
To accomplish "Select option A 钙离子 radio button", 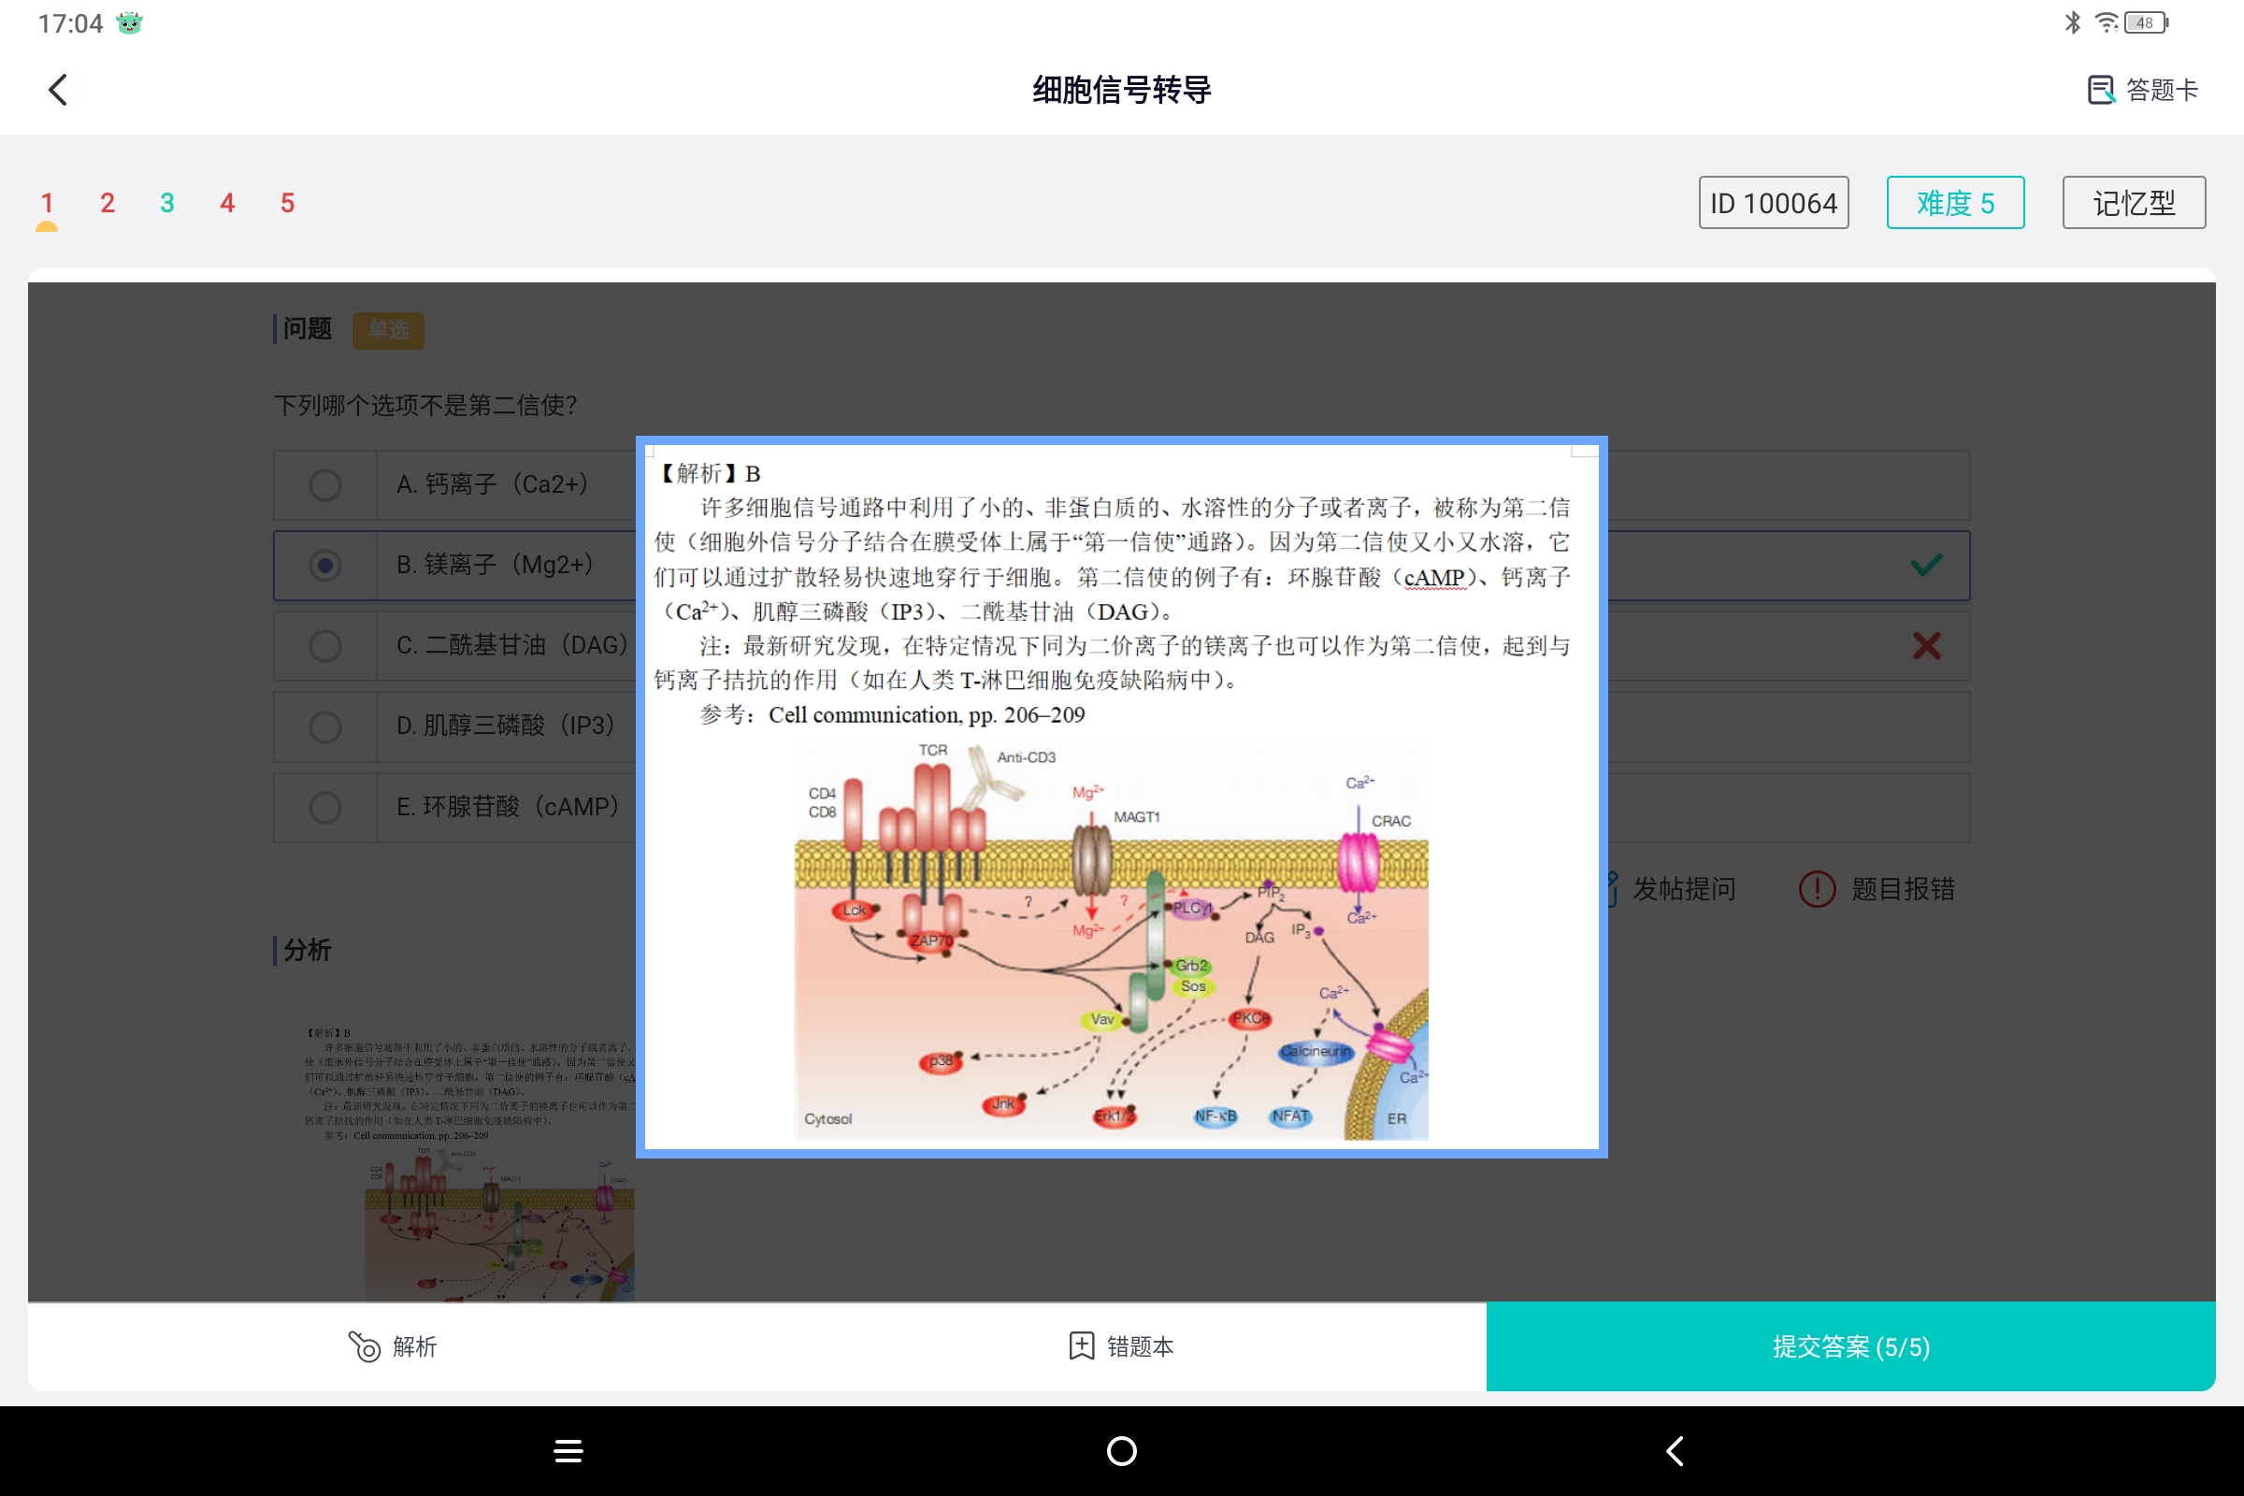I will click(x=325, y=484).
